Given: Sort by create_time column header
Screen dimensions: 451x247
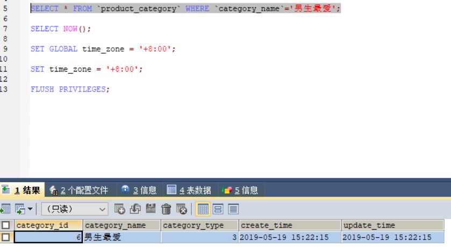Looking at the screenshot, I should click(290, 225).
